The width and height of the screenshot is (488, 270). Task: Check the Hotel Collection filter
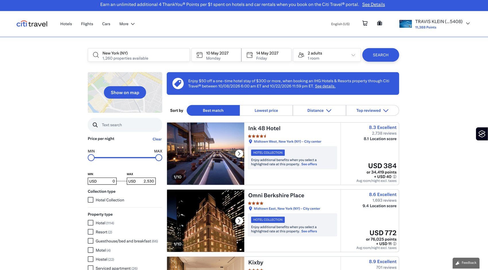click(90, 200)
